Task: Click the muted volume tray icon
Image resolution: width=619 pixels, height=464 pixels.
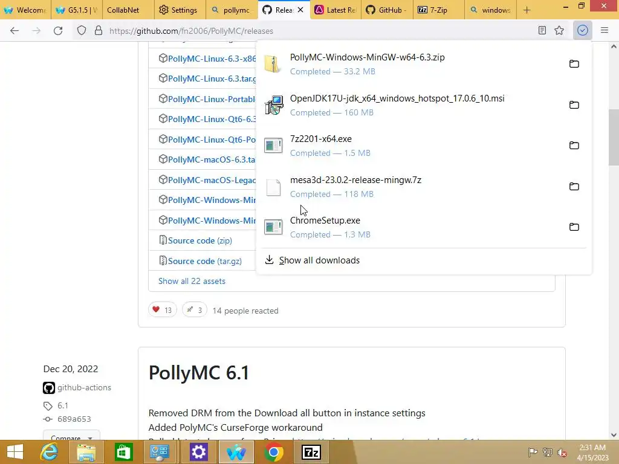Action: pyautogui.click(x=562, y=453)
